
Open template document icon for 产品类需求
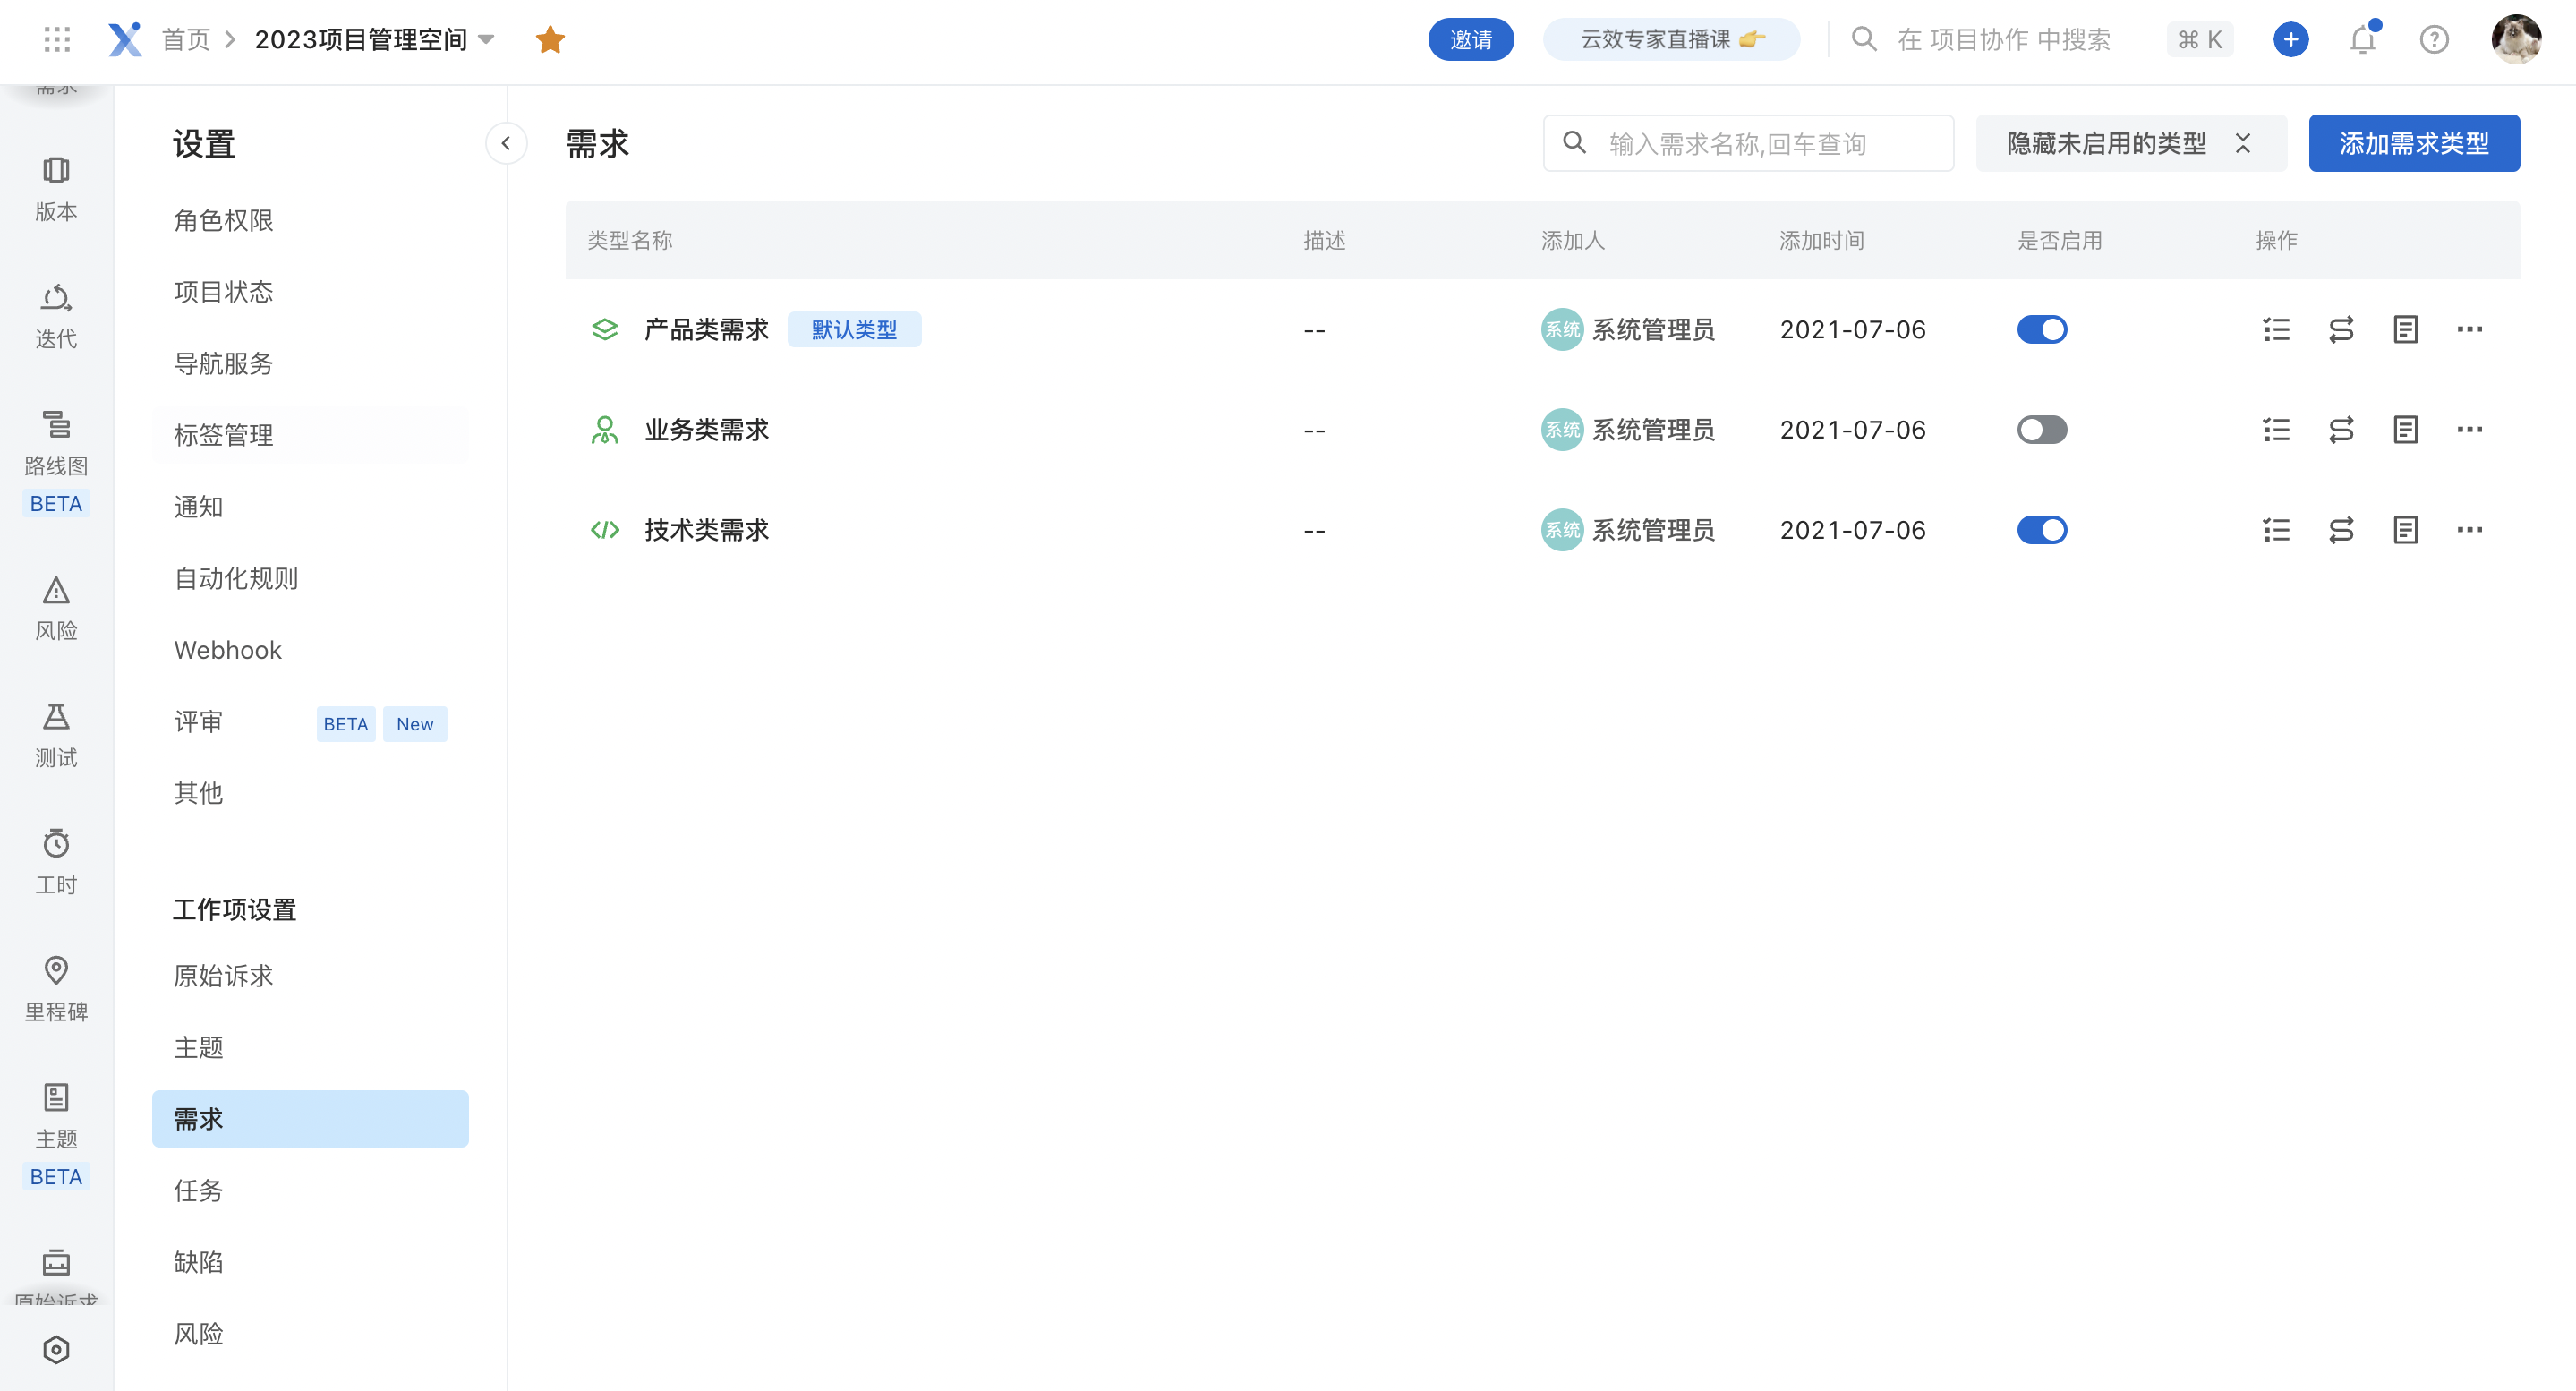point(2405,329)
